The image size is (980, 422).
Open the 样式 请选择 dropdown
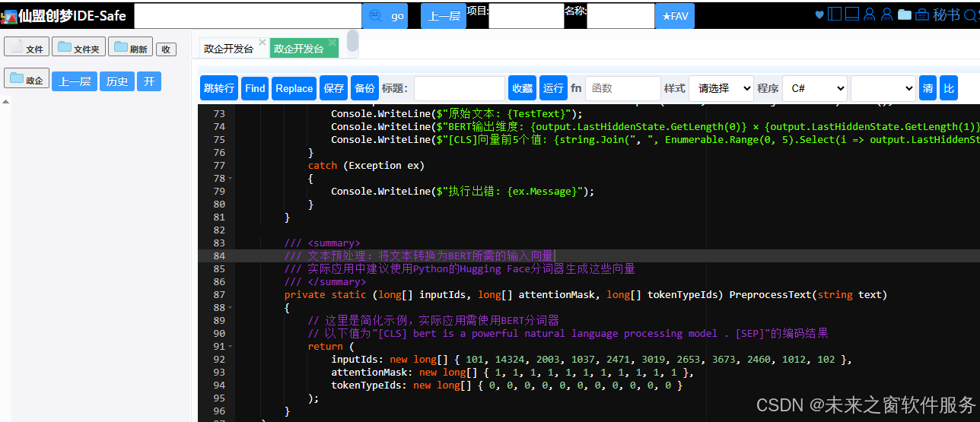pyautogui.click(x=721, y=88)
